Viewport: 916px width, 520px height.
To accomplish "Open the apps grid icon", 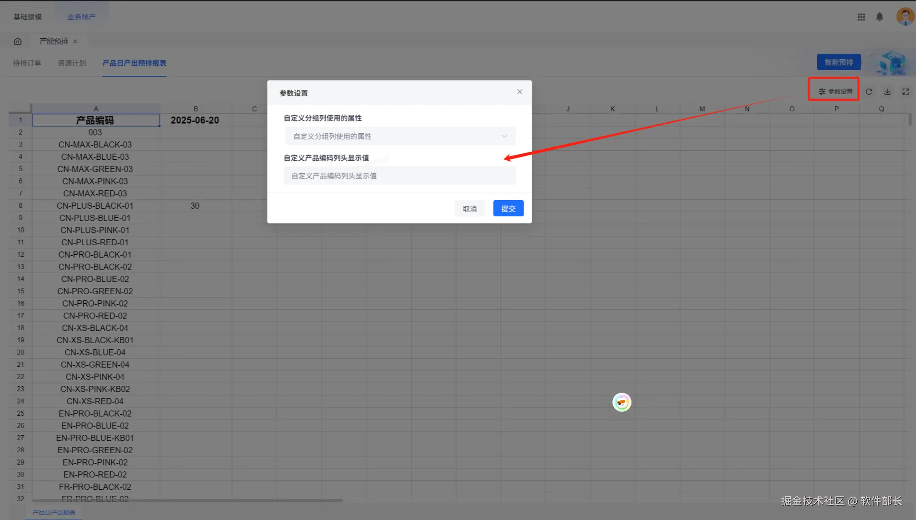I will pyautogui.click(x=861, y=17).
